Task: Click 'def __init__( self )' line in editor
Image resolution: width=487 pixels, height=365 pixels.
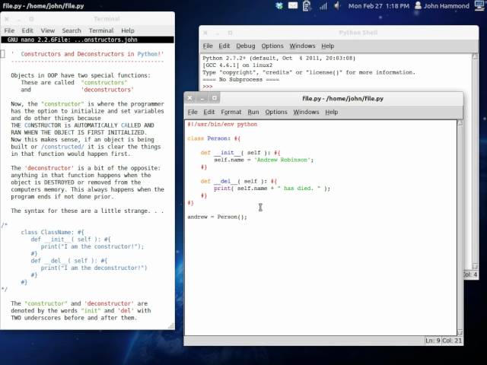Action: point(240,153)
